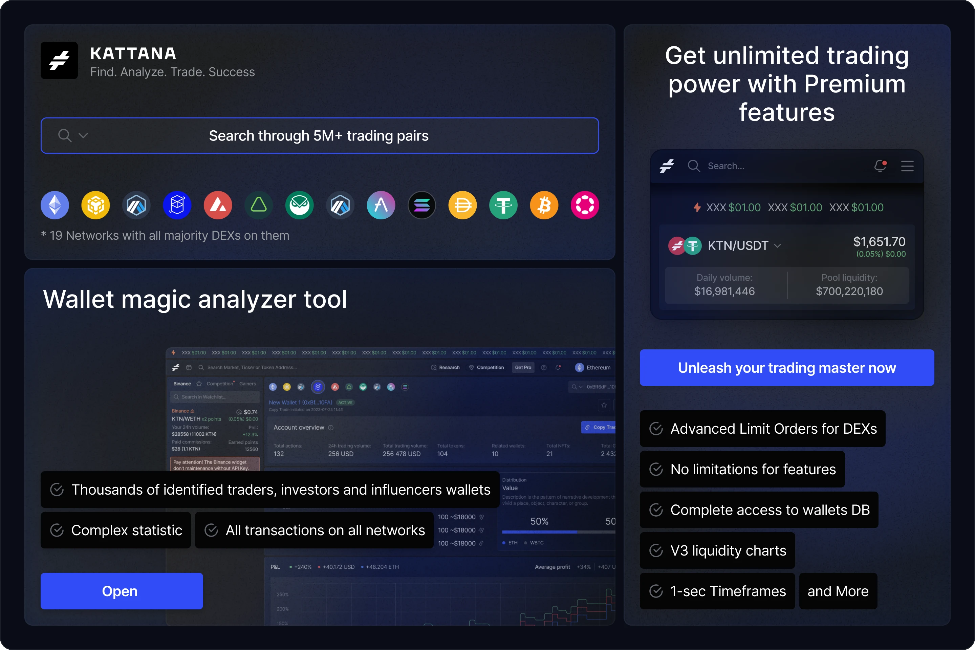Select the large pink Polkadot icon
The height and width of the screenshot is (650, 975).
tap(585, 205)
